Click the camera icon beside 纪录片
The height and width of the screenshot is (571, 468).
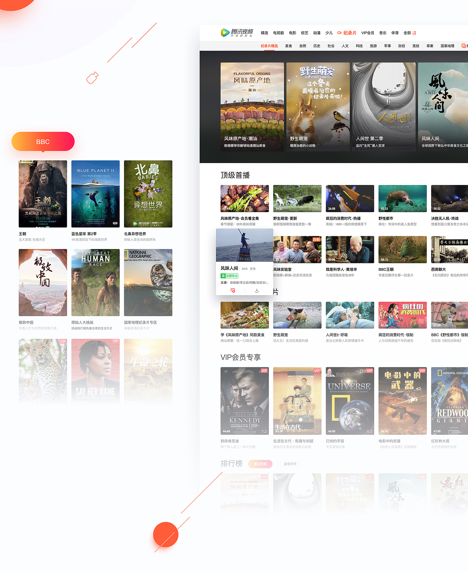tap(339, 33)
